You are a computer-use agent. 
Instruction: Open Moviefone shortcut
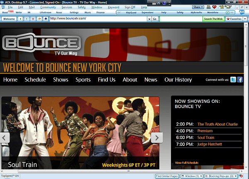coord(212,12)
